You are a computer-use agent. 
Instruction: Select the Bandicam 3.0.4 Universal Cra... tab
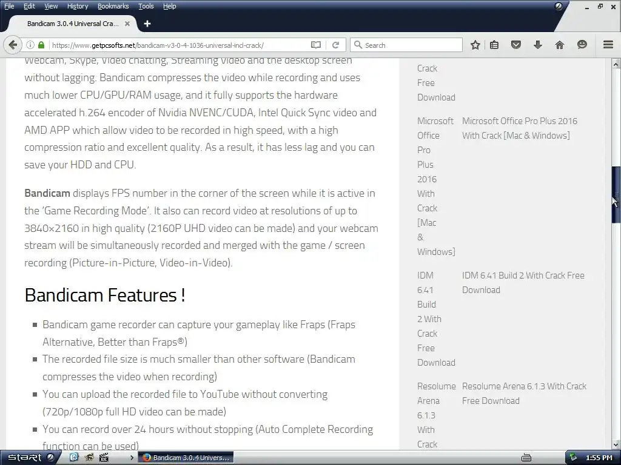pos(73,24)
